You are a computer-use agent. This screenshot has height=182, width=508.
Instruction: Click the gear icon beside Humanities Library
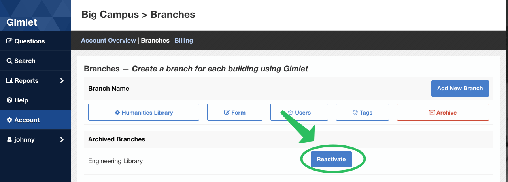click(x=117, y=112)
